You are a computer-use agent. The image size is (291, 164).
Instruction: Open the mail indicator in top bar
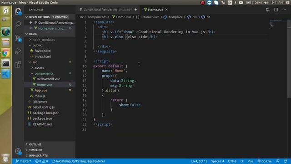click(x=241, y=3)
